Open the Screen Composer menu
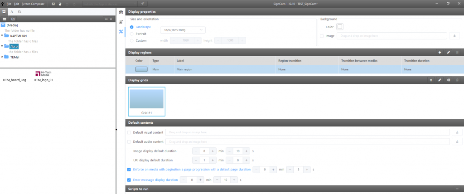Image resolution: width=464 pixels, height=194 pixels. [x=33, y=4]
